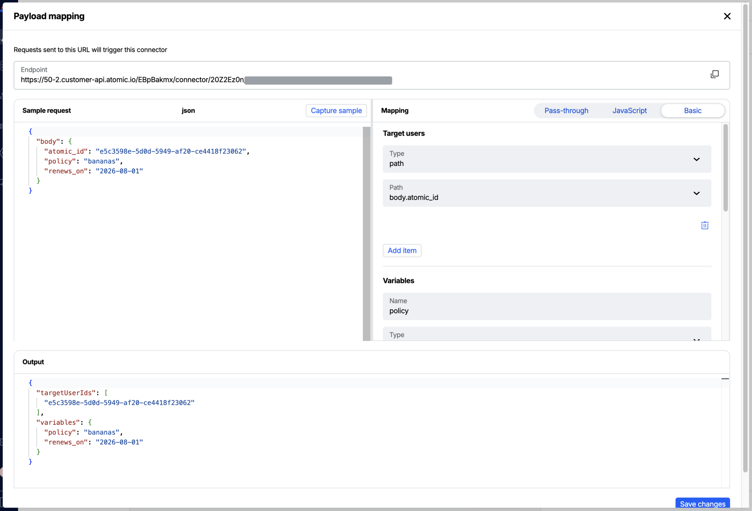Click the Mapping panel scrollbar

[x=725, y=168]
